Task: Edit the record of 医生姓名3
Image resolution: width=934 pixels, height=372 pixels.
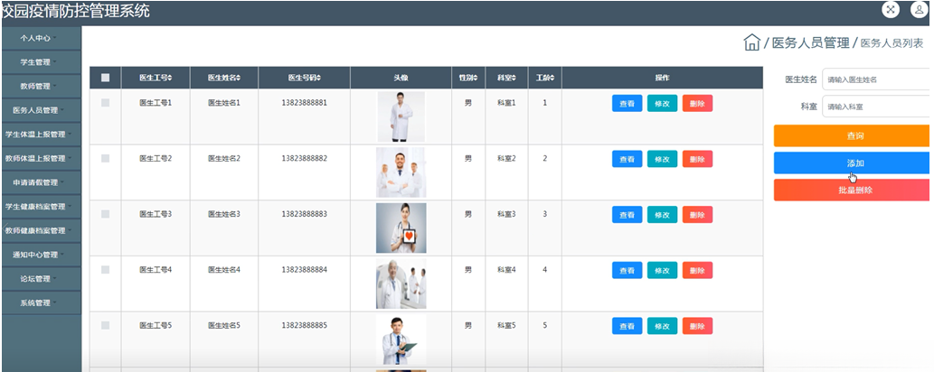Action: click(663, 215)
